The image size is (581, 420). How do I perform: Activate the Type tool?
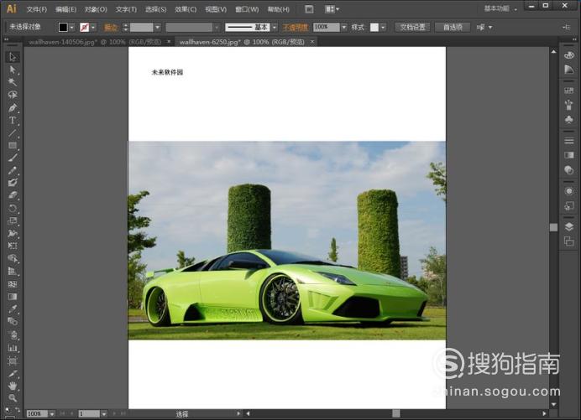(x=13, y=120)
